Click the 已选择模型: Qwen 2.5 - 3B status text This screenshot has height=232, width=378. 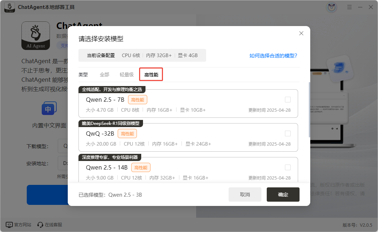pyautogui.click(x=110, y=195)
